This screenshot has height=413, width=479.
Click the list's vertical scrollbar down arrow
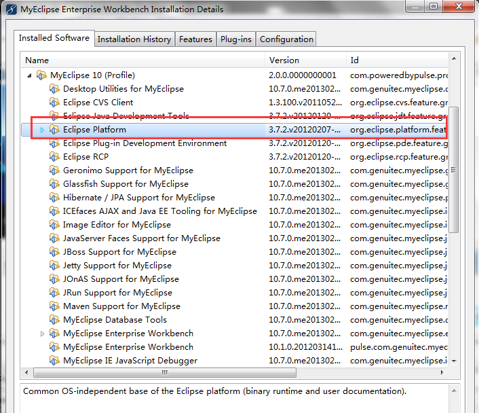coord(454,361)
